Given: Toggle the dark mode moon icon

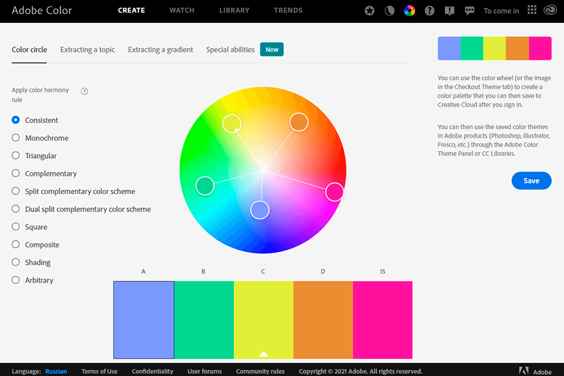Looking at the screenshot, I should 389,11.
